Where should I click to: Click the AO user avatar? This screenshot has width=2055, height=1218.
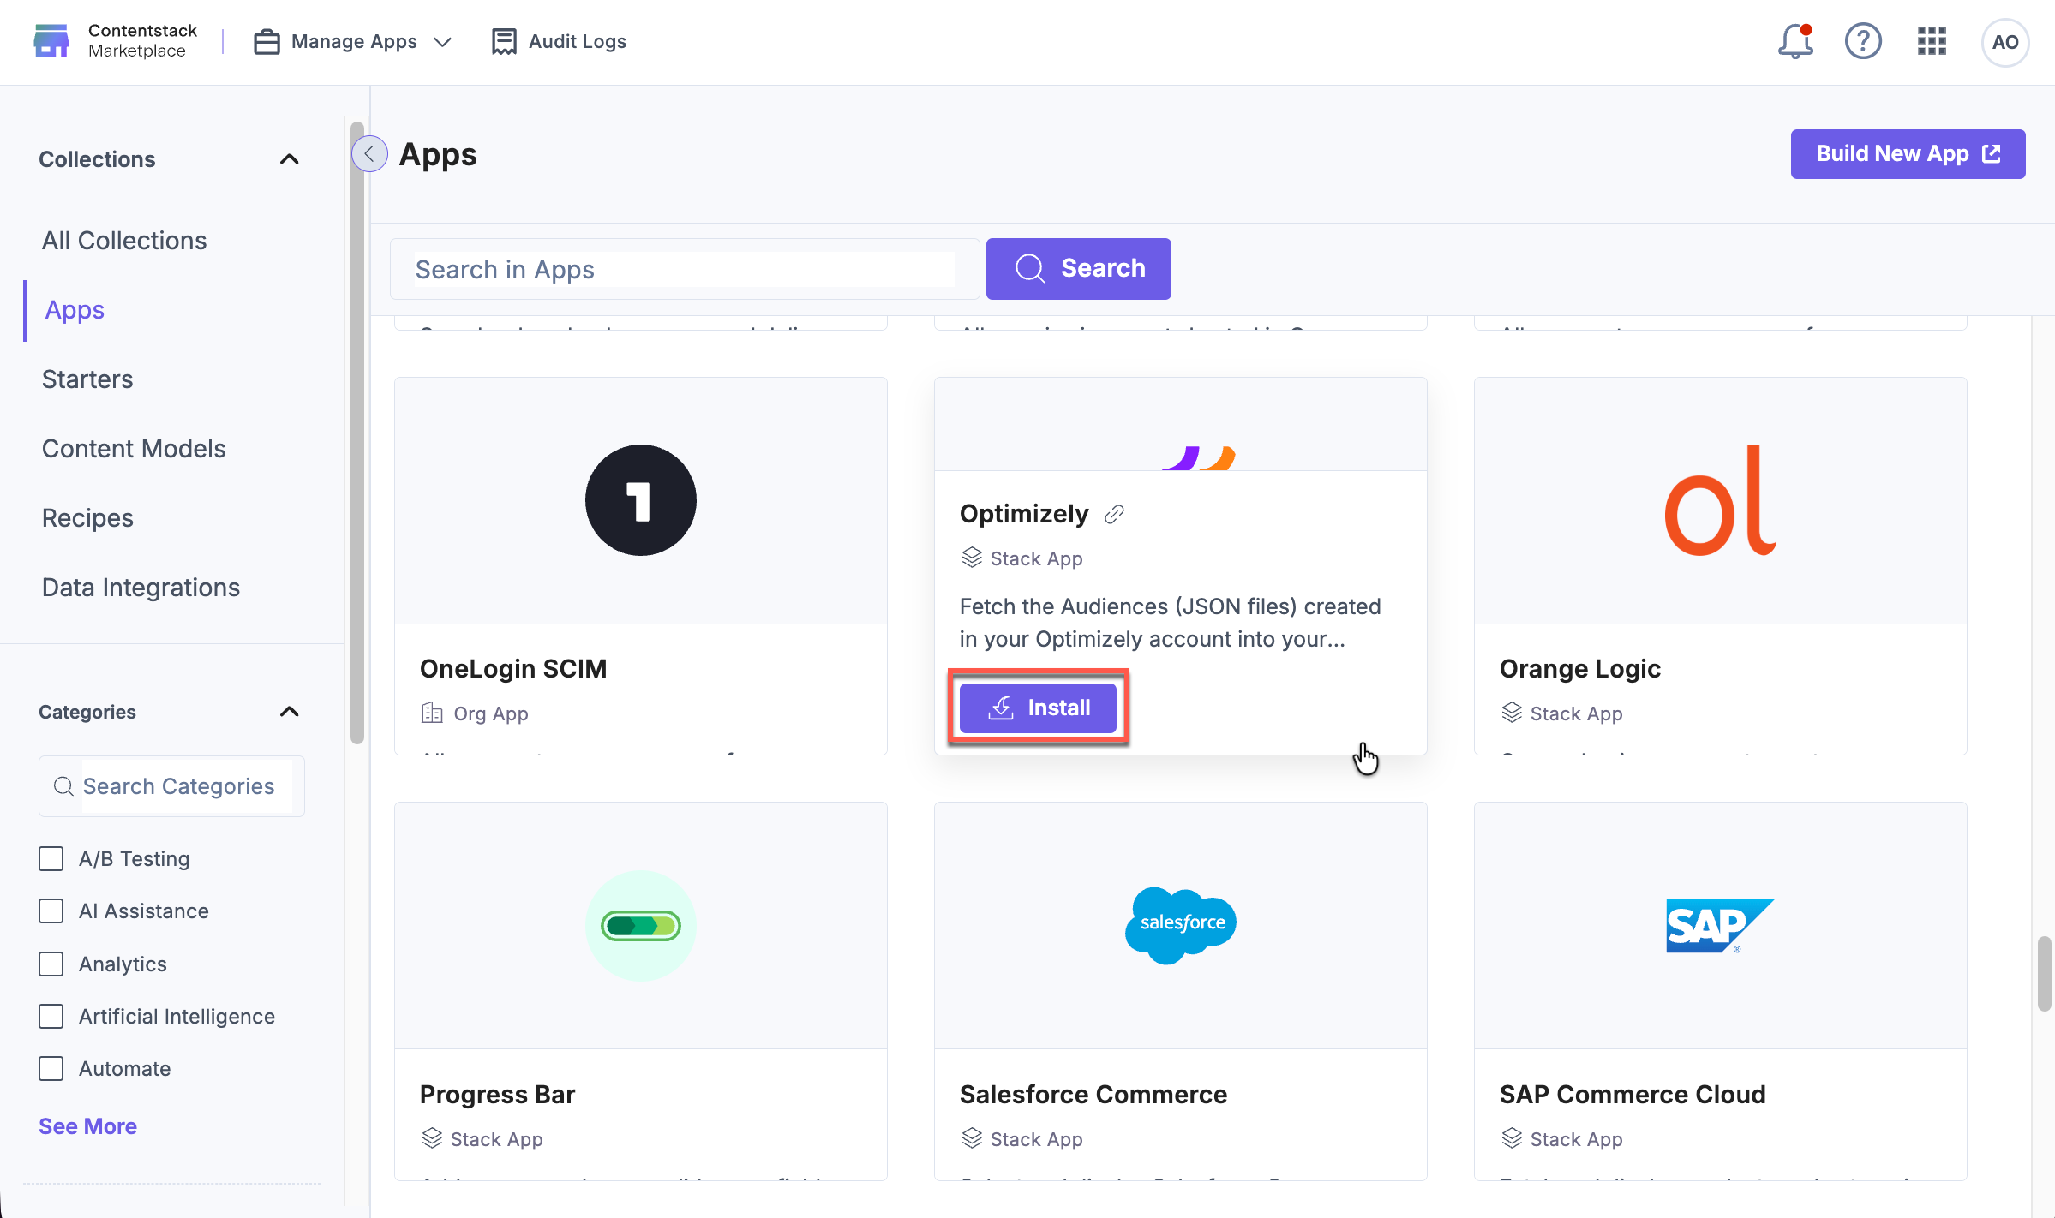pos(2004,42)
